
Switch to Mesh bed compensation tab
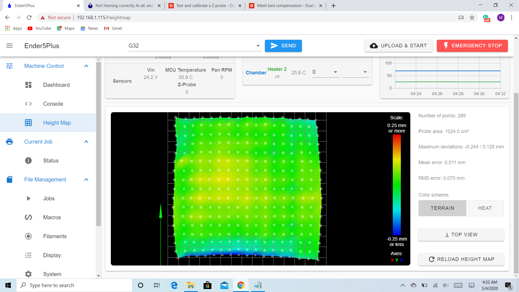point(286,5)
